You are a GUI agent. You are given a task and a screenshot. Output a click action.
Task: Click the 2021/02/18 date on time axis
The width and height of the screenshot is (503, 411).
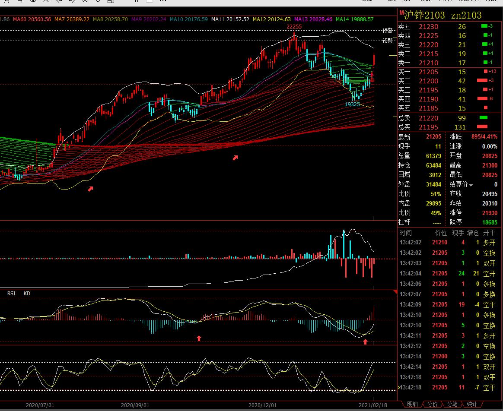click(373, 405)
